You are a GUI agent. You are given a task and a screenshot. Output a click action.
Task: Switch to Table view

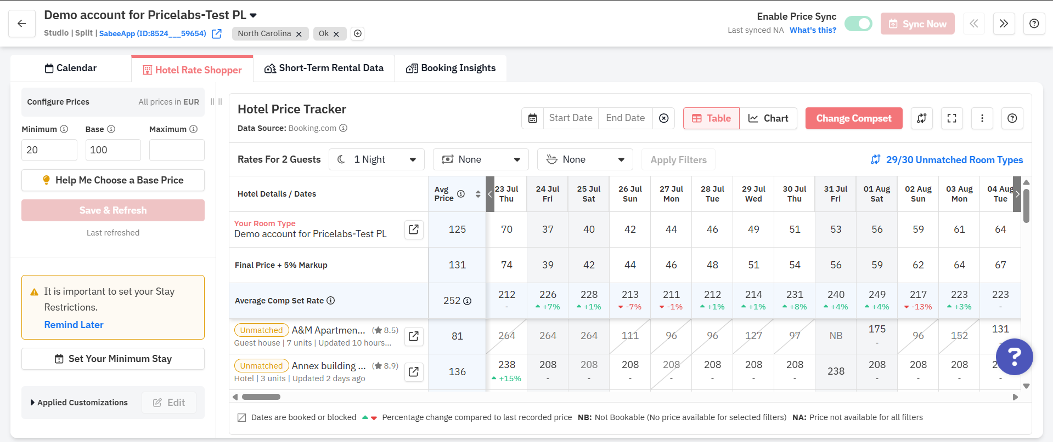(x=712, y=118)
